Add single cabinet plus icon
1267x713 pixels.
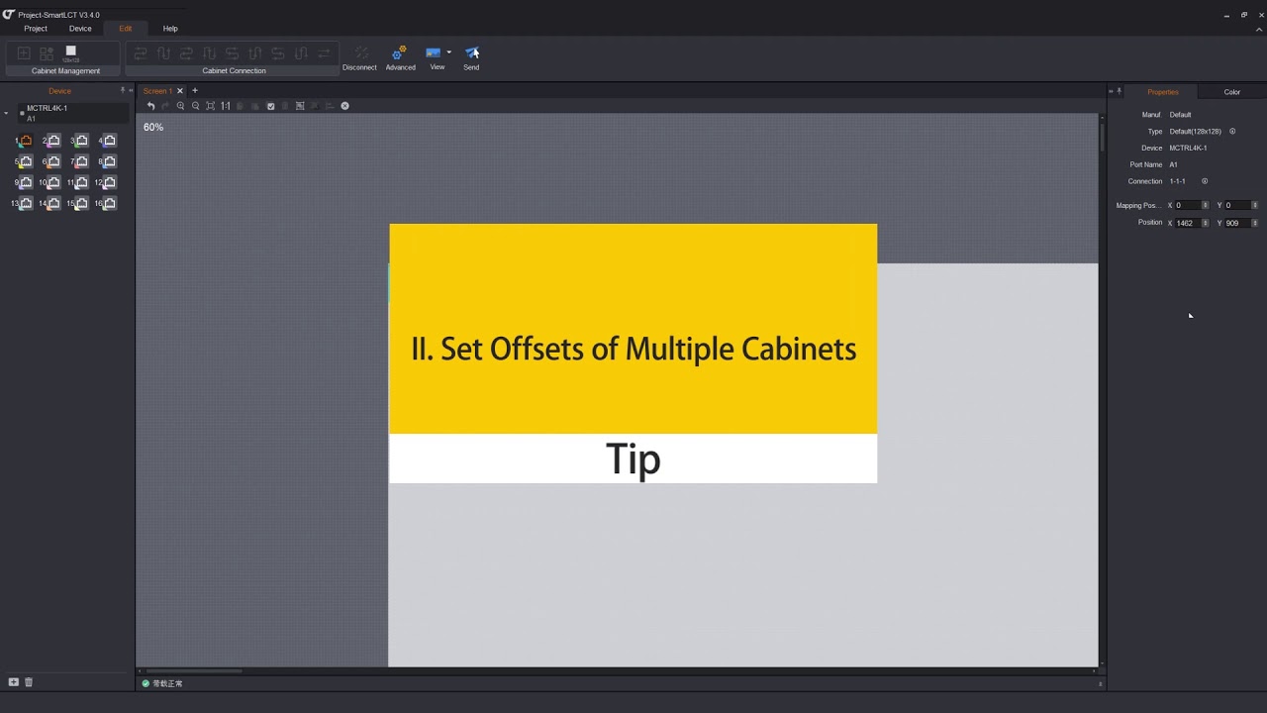click(24, 52)
